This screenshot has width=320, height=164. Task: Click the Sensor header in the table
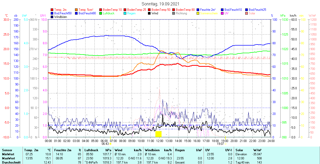coord(7,150)
